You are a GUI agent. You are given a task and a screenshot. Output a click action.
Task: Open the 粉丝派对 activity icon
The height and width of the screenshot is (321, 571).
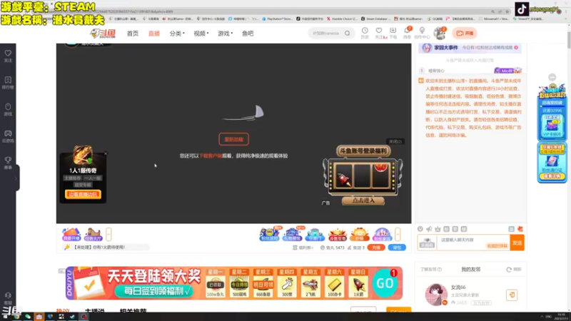[270, 235]
